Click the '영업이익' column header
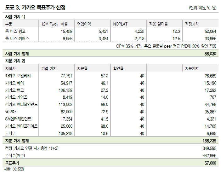 tap(84, 24)
